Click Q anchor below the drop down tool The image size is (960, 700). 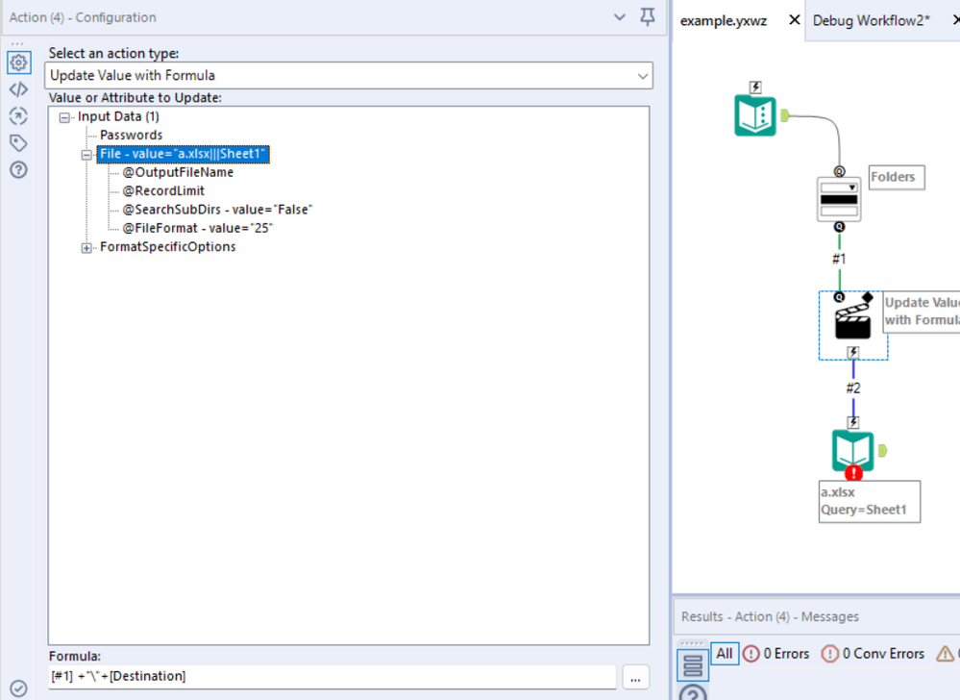tap(839, 227)
